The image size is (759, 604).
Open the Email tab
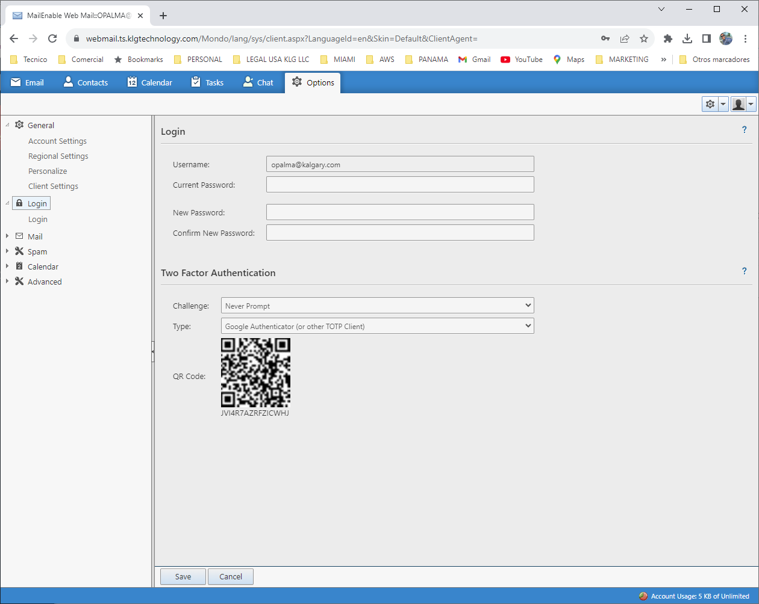pyautogui.click(x=27, y=82)
